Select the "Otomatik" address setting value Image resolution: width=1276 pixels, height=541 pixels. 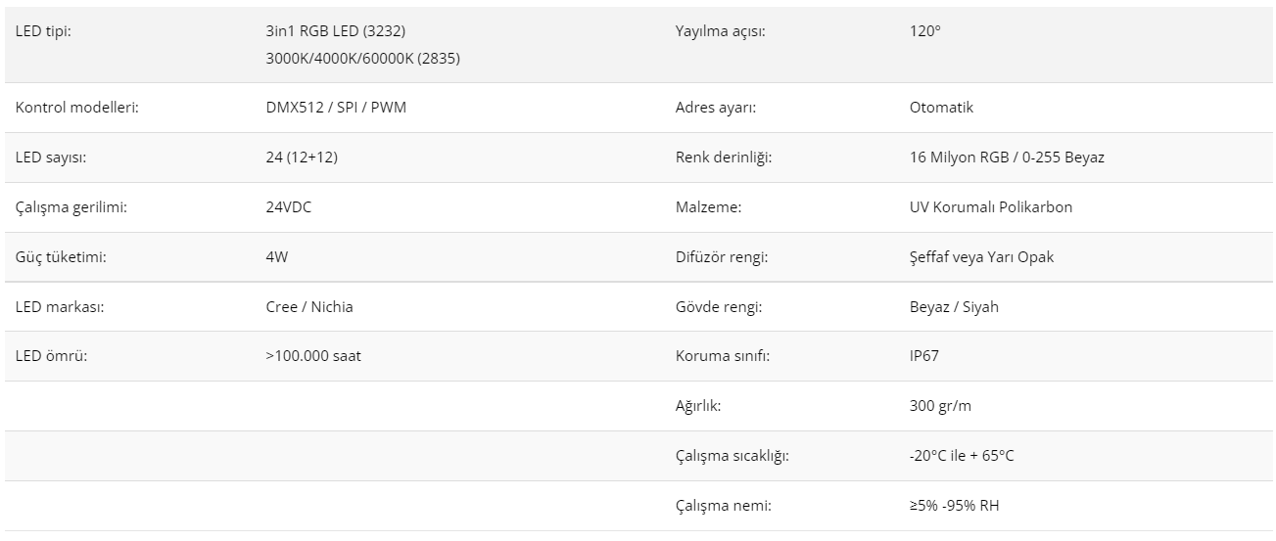941,108
